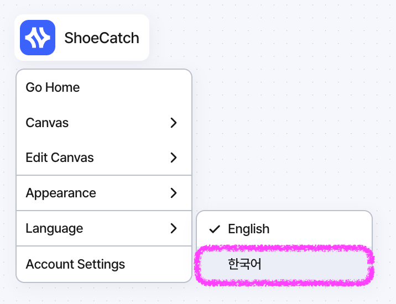The width and height of the screenshot is (396, 304).
Task: Select Go Home from the menu
Action: click(104, 87)
